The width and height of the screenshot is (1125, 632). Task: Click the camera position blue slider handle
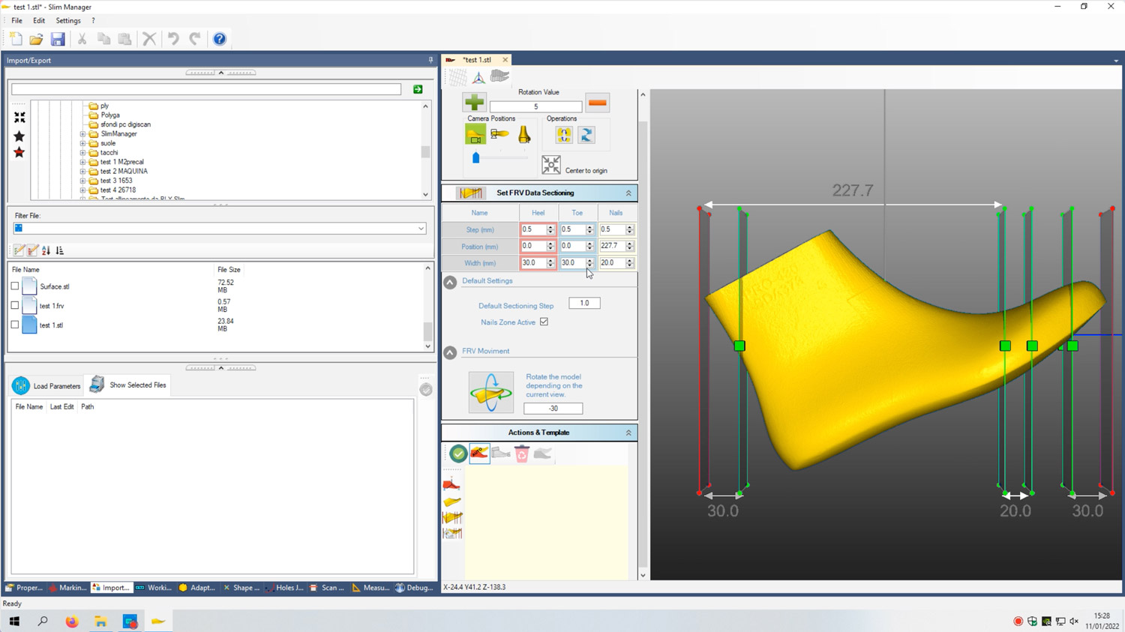click(475, 158)
